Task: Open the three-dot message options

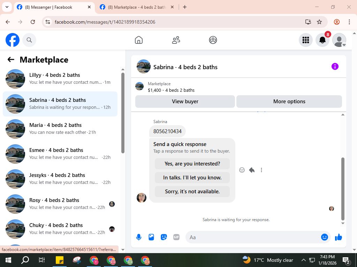Action: tap(261, 170)
